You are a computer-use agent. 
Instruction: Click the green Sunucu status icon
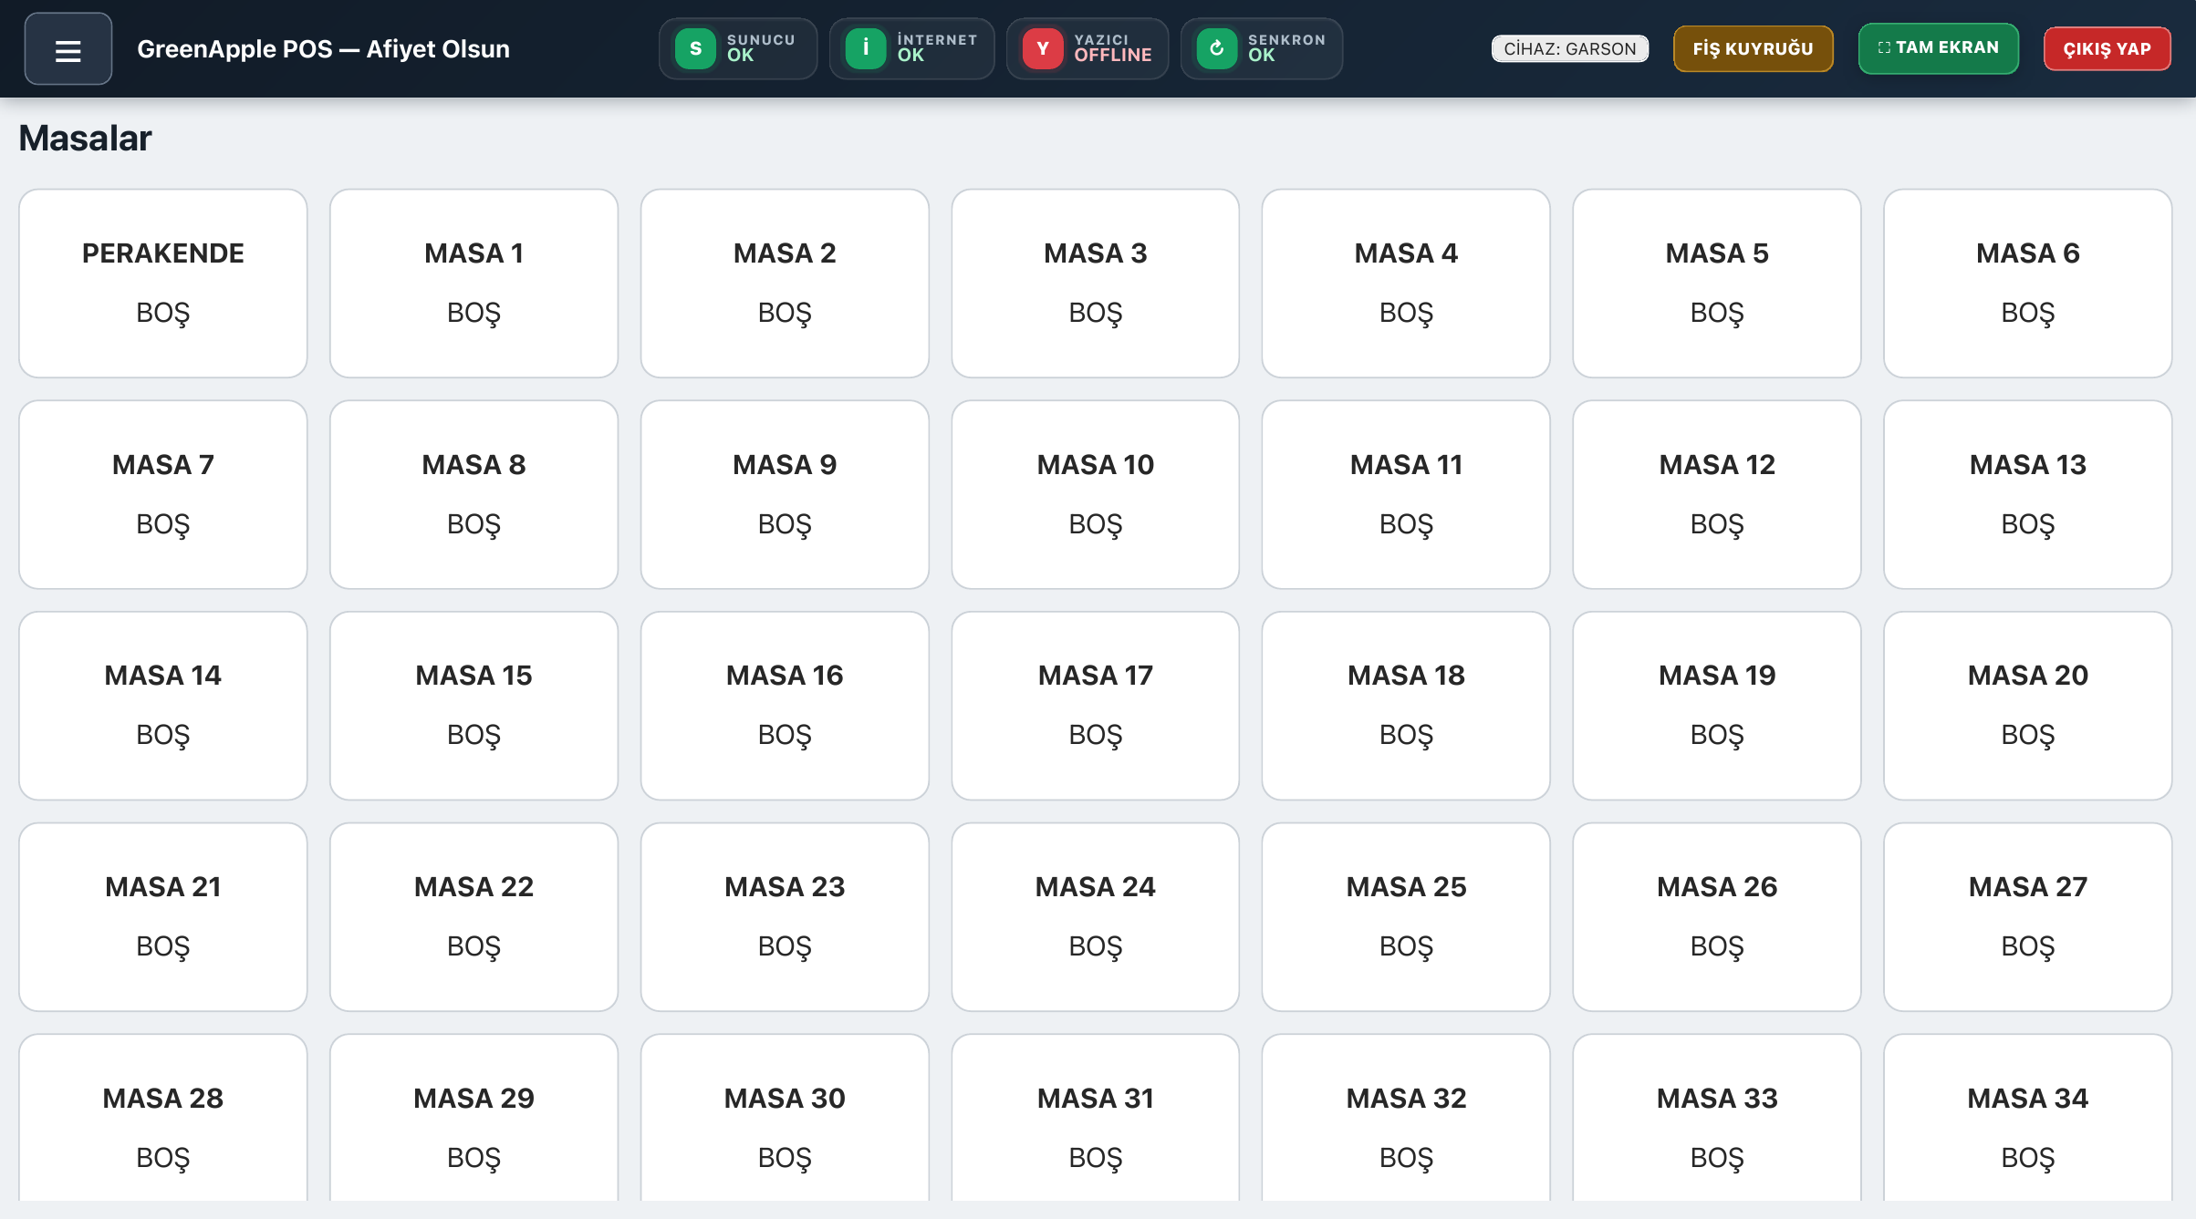[x=695, y=48]
